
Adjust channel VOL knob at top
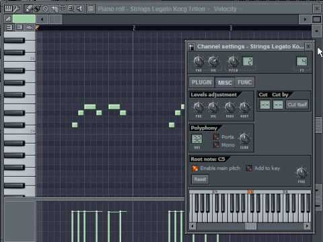click(213, 62)
